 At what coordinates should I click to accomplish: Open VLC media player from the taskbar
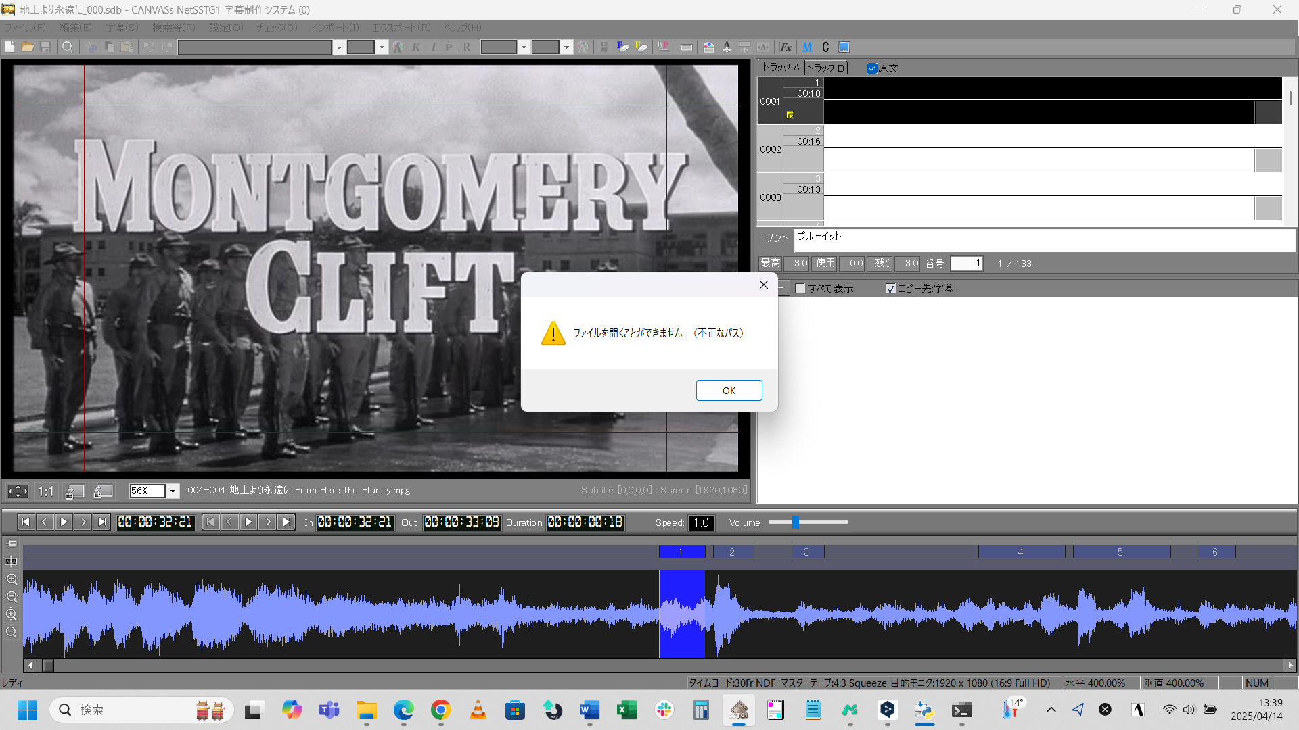(478, 710)
